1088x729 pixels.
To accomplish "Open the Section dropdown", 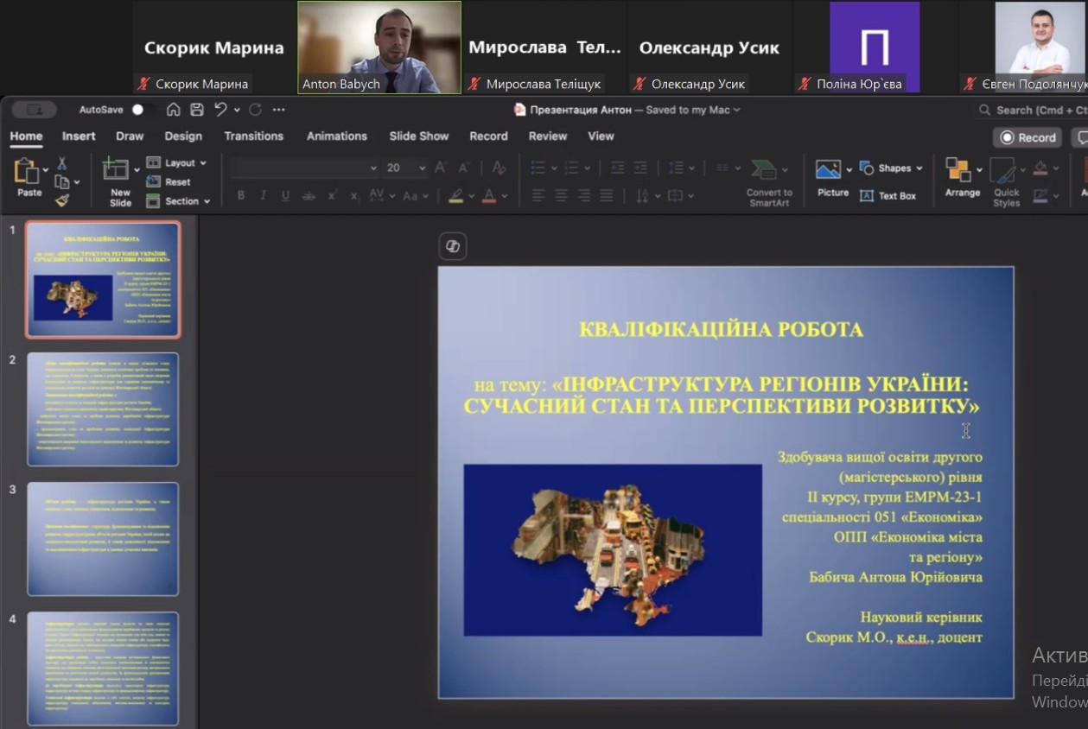I will (x=178, y=201).
